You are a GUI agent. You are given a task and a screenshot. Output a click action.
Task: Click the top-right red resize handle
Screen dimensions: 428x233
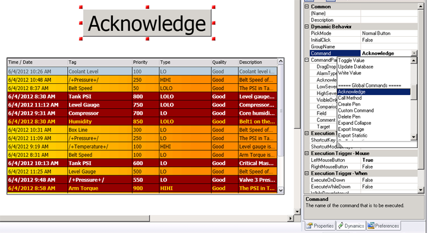click(x=214, y=7)
